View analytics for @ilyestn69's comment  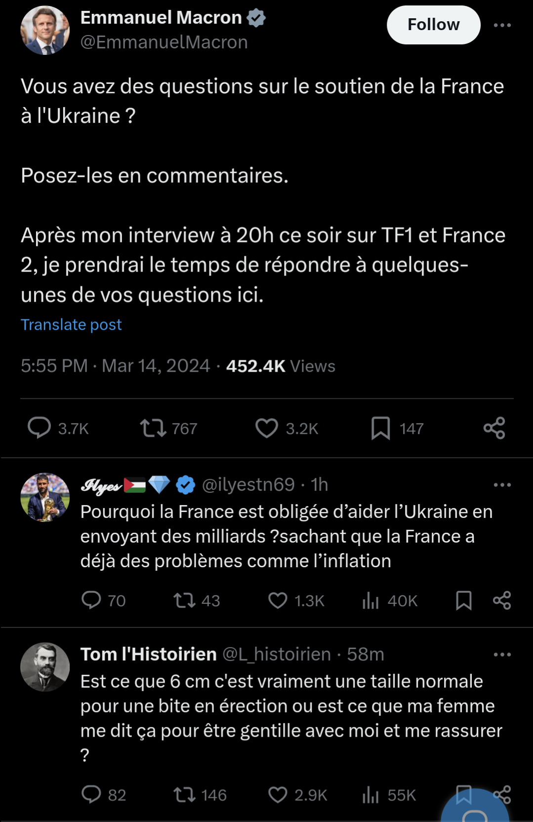point(370,600)
